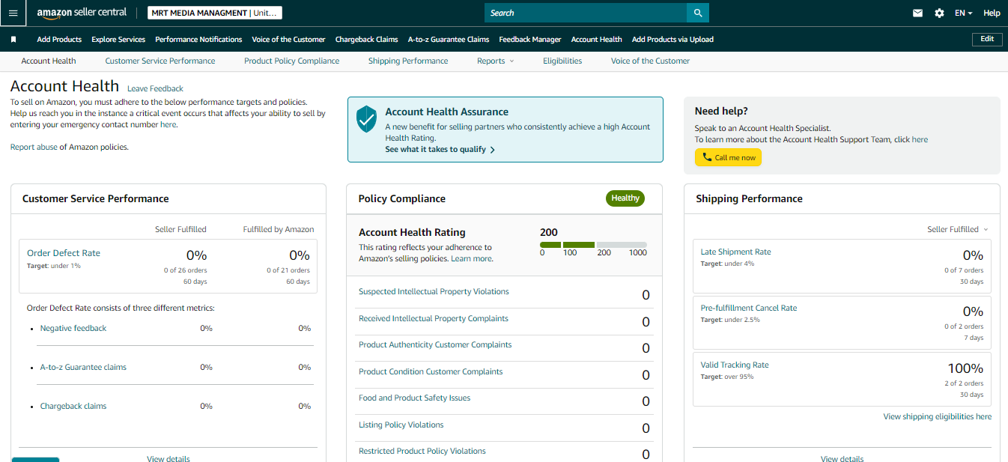Screen dimensions: 1008x462
Task: Click the Account Health Assurance shield icon
Action: tap(366, 119)
